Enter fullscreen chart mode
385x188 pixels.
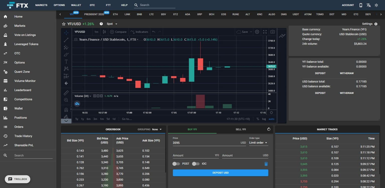click(265, 32)
